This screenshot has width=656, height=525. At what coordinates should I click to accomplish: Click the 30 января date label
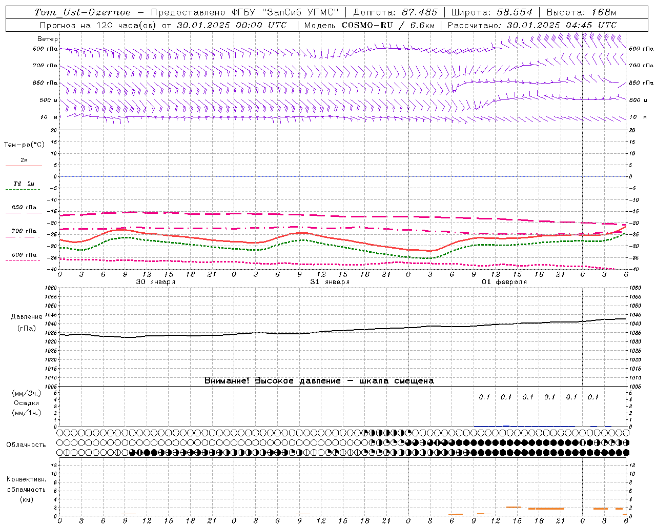click(155, 282)
